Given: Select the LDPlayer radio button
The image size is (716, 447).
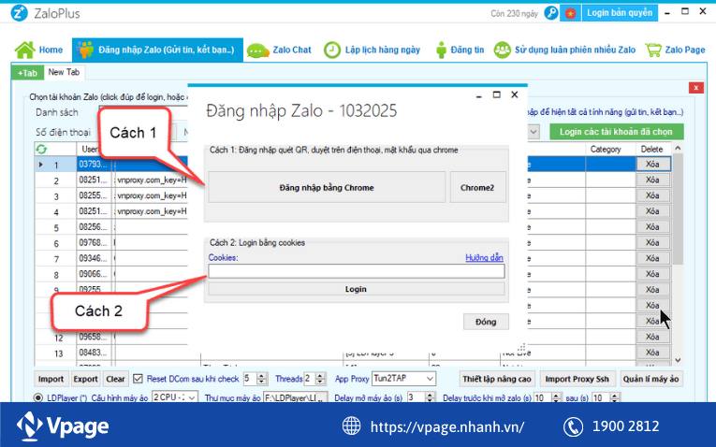Looking at the screenshot, I should coord(38,397).
